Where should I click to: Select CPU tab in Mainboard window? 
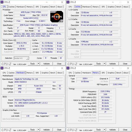[x=4, y=73]
